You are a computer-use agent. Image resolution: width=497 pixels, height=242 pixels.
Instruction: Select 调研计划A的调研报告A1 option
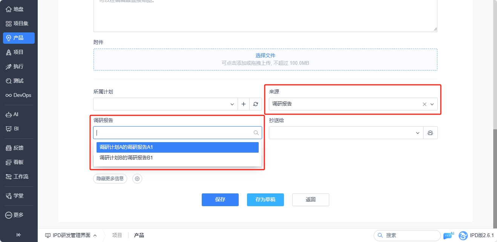(178, 147)
